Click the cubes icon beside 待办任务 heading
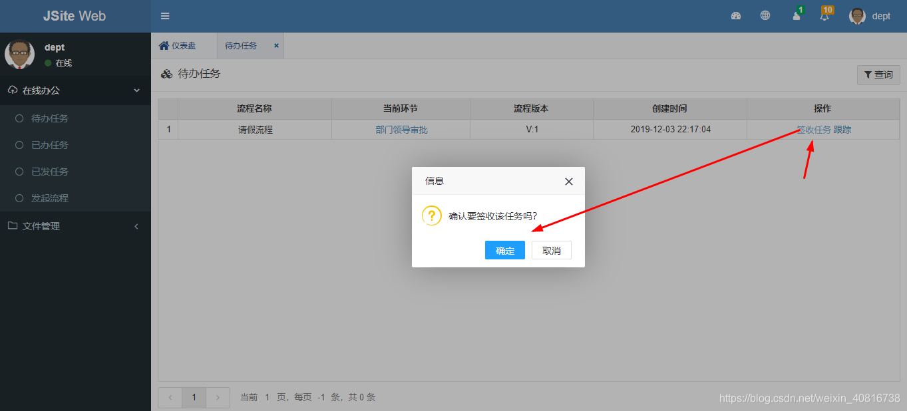The width and height of the screenshot is (907, 411). 167,74
